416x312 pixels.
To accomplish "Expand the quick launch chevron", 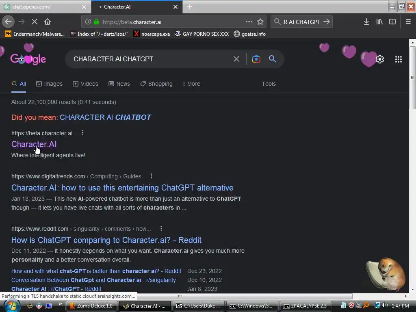I will click(61, 304).
